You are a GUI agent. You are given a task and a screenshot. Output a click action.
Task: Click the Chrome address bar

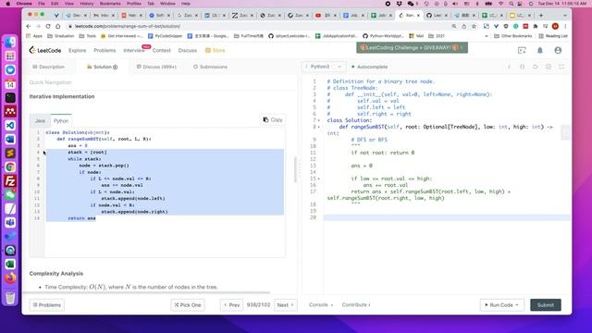(x=257, y=26)
